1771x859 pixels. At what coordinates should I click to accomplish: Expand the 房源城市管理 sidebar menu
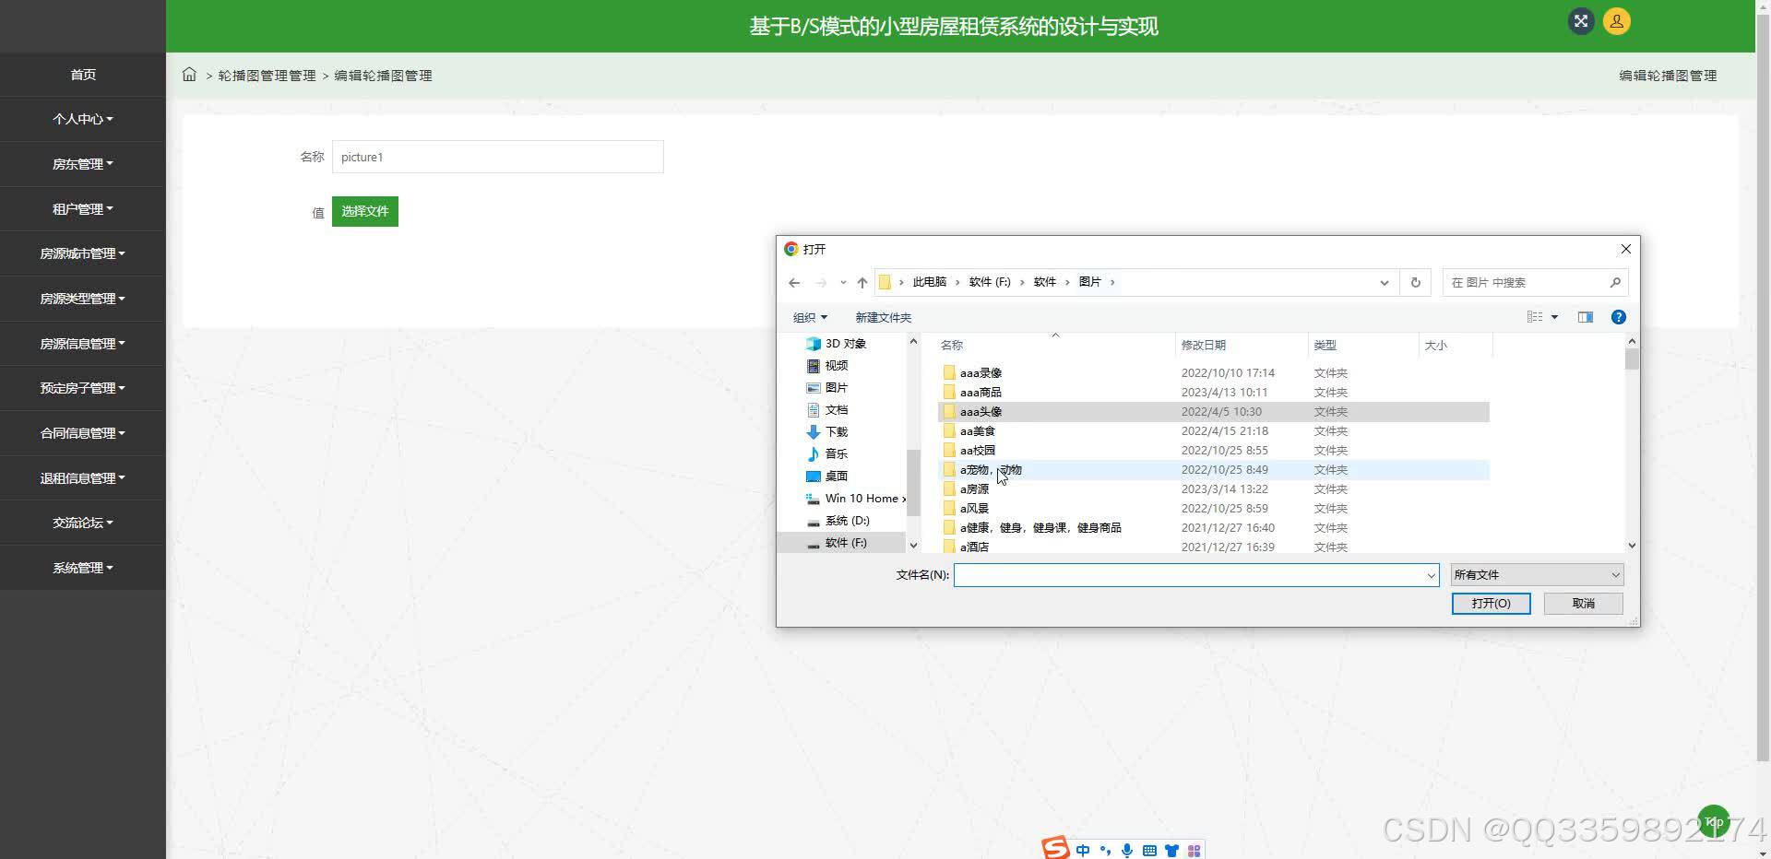(x=83, y=253)
